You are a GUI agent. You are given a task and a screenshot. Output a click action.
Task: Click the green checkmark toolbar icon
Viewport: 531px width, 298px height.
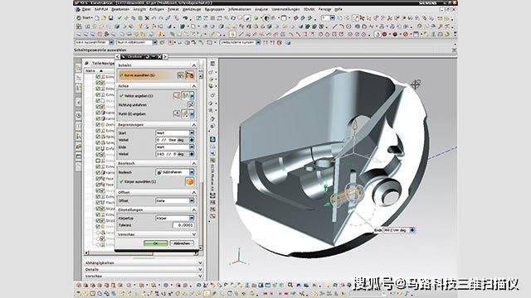119,18
